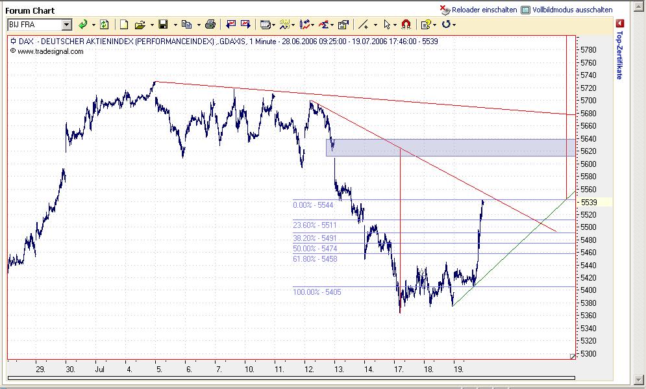Open the Top-Zertifikate side tab
This screenshot has height=389, width=646.
pyautogui.click(x=619, y=55)
